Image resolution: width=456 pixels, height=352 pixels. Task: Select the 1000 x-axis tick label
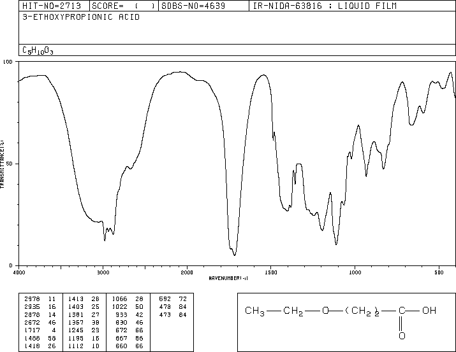tap(355, 272)
